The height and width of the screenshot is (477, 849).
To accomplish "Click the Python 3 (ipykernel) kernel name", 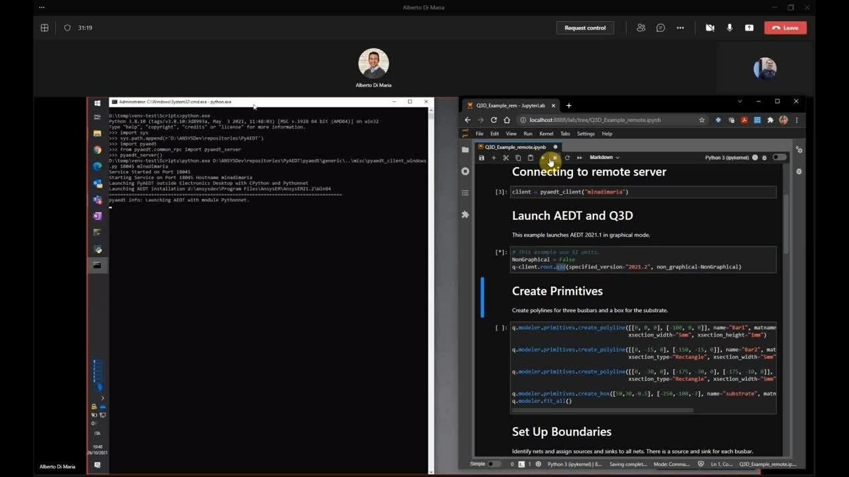I will (x=727, y=158).
